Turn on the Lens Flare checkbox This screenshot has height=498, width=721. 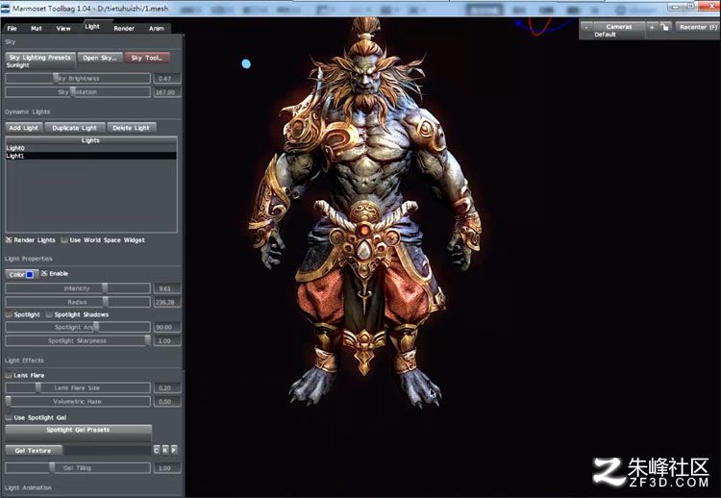pyautogui.click(x=9, y=375)
